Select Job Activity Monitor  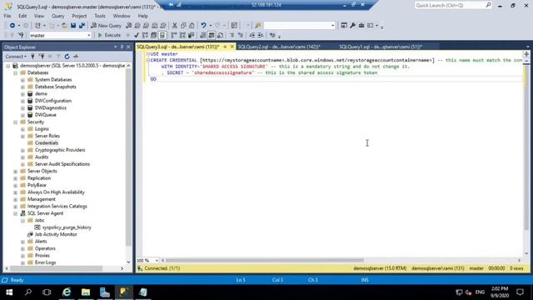56,235
